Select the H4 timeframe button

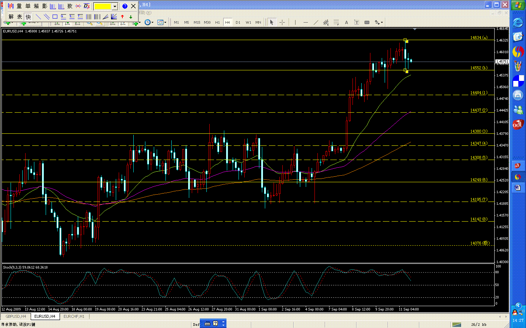pos(228,23)
